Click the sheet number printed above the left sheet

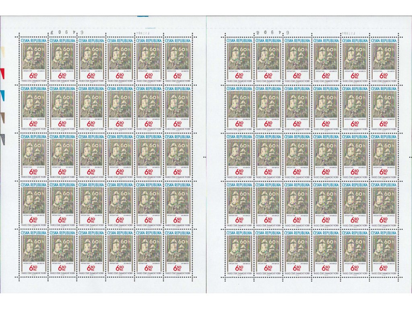(67, 33)
